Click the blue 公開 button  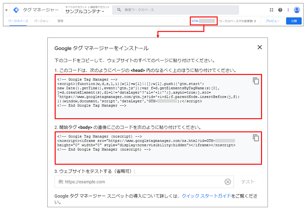[294, 21]
